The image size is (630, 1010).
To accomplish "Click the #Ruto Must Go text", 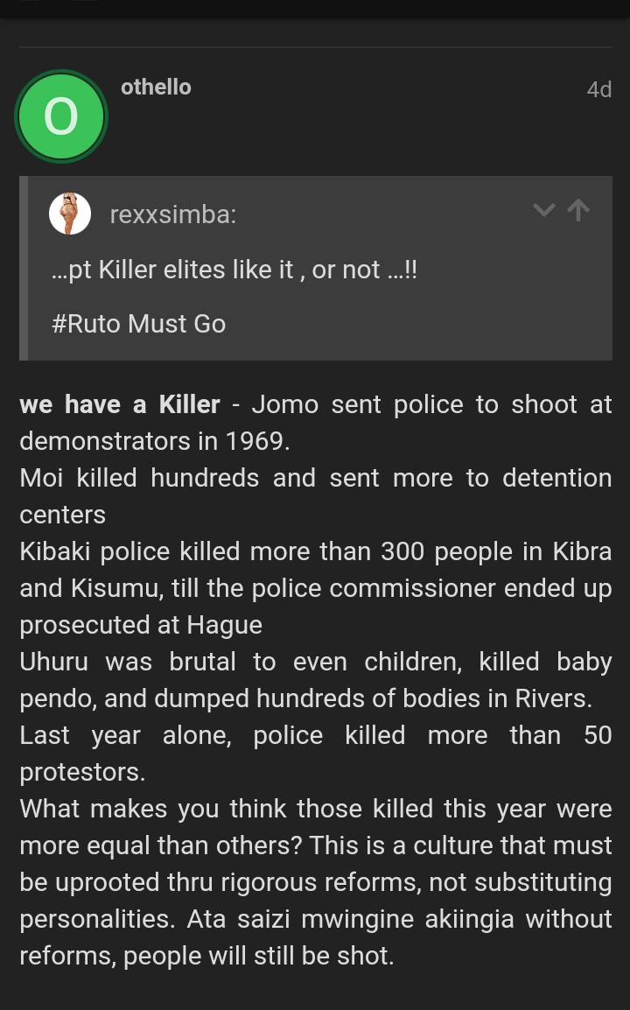I will 138,324.
